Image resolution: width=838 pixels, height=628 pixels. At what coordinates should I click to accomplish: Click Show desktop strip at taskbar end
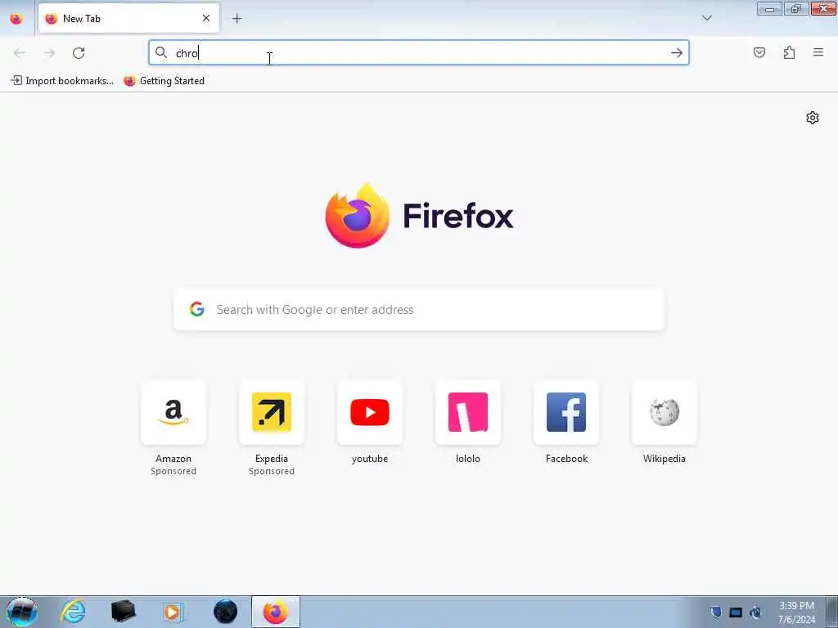pyautogui.click(x=832, y=612)
